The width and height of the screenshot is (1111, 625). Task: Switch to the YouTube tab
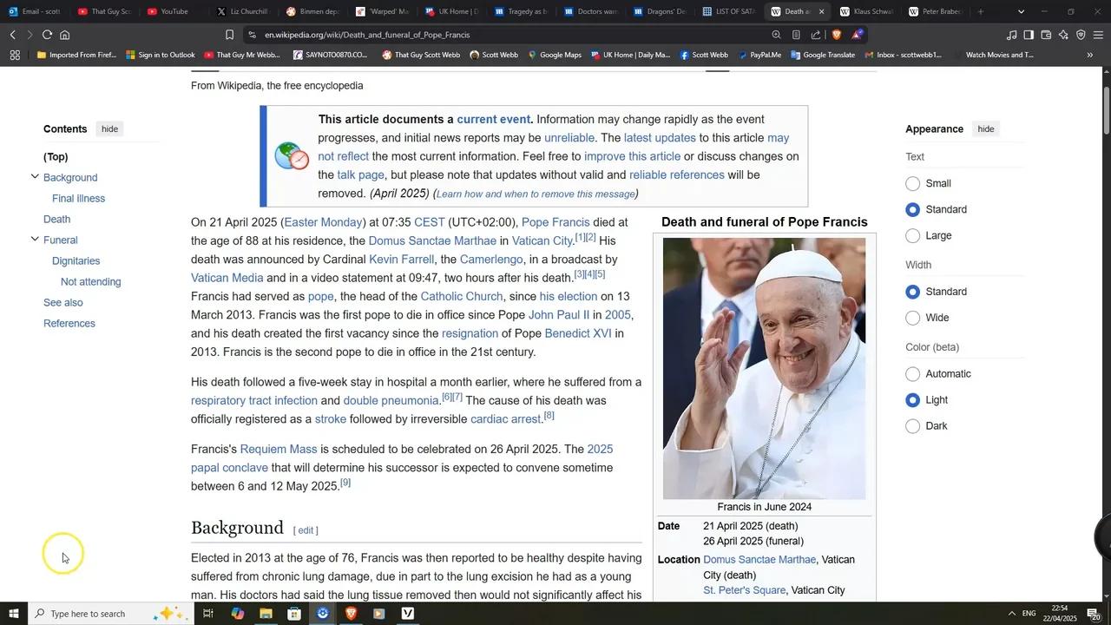point(168,11)
